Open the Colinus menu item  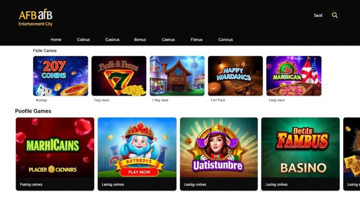click(x=83, y=39)
